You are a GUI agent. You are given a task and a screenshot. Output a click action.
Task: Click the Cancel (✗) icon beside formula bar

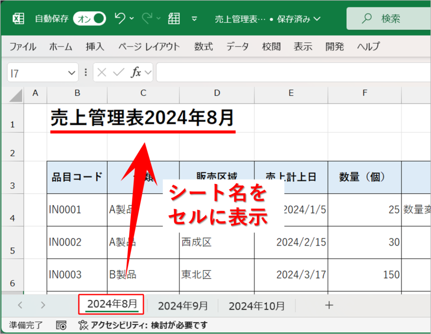101,72
